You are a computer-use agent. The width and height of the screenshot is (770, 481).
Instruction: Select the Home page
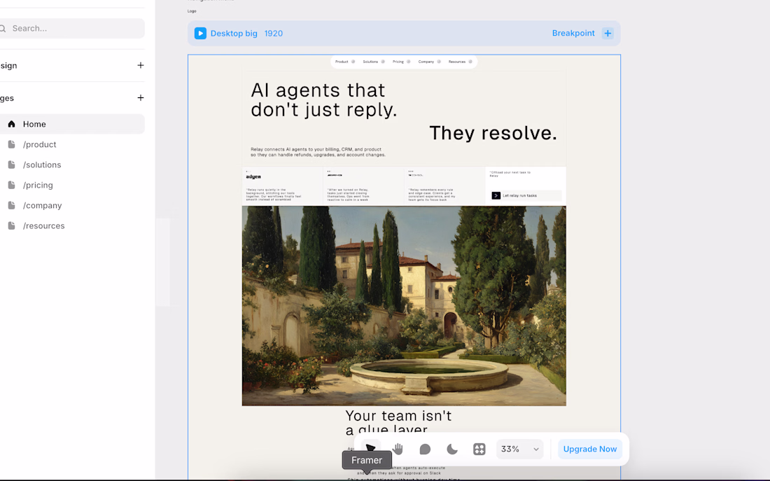pos(71,125)
